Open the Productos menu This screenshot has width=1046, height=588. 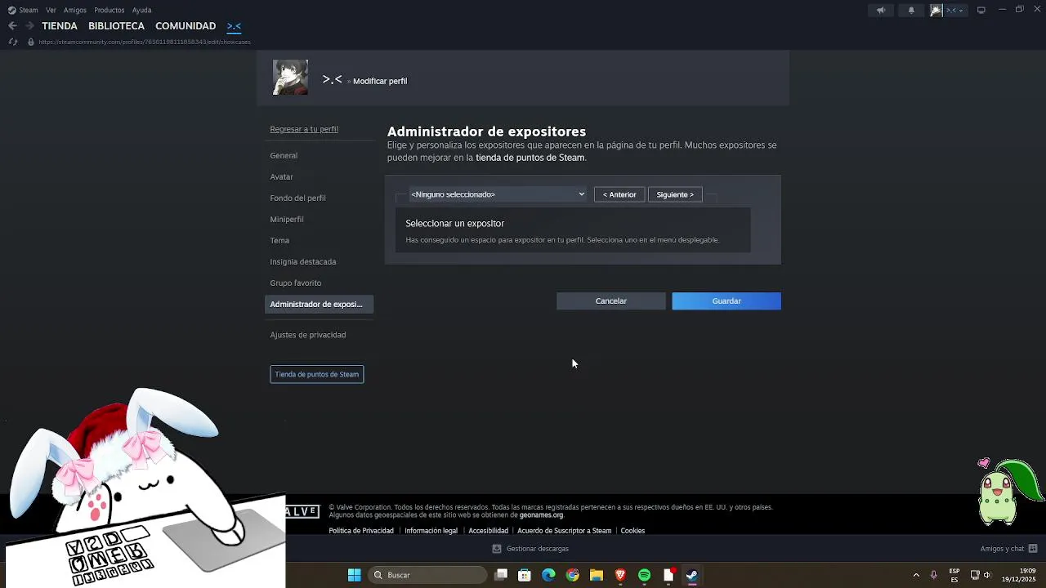pos(109,10)
